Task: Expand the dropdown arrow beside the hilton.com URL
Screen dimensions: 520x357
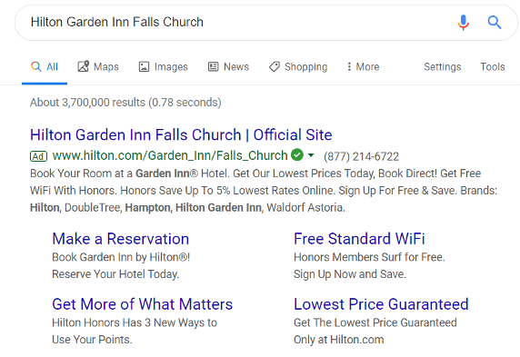Action: click(x=311, y=154)
